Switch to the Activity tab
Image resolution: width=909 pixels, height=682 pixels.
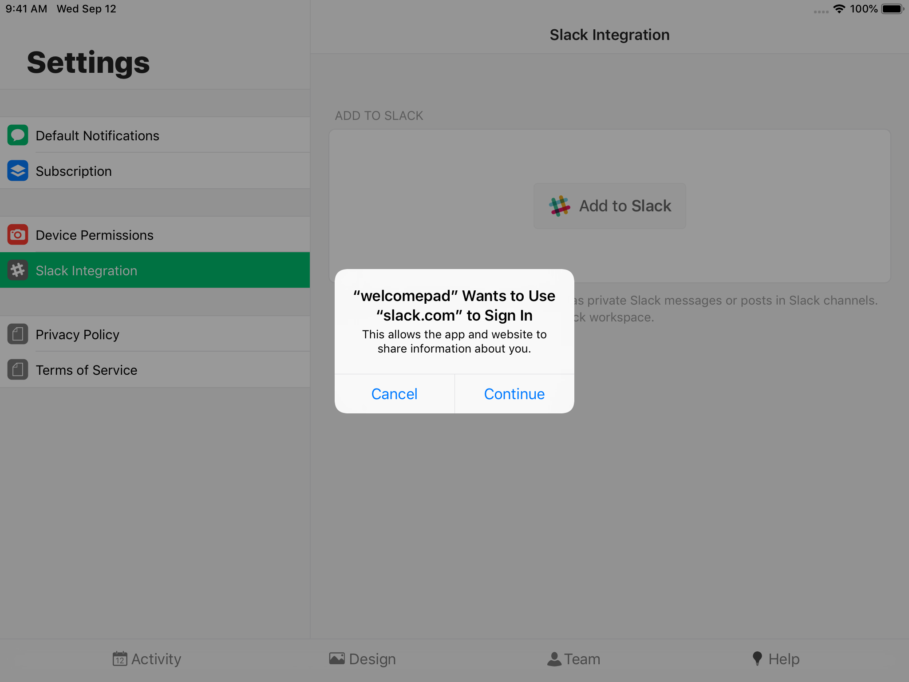coord(147,659)
